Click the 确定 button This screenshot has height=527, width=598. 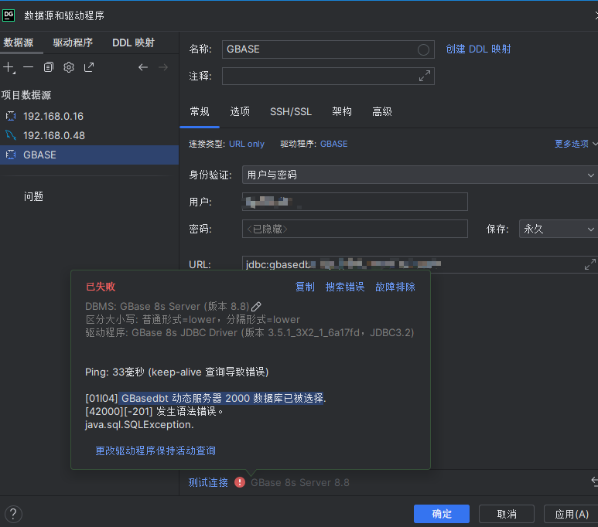(x=442, y=514)
